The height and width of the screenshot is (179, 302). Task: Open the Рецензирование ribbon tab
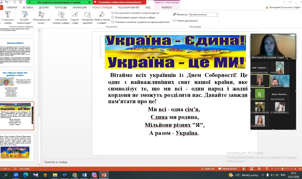pos(129,8)
